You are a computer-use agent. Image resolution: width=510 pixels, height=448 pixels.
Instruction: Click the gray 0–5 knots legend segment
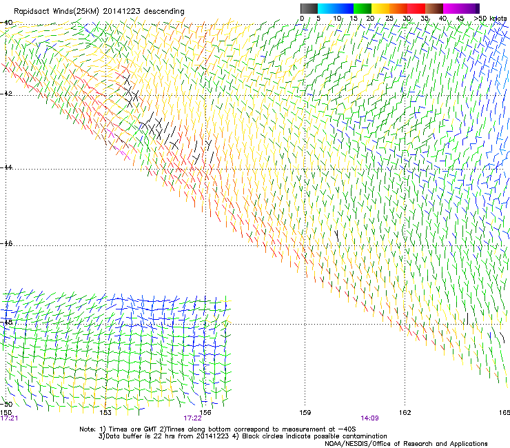tap(309, 8)
